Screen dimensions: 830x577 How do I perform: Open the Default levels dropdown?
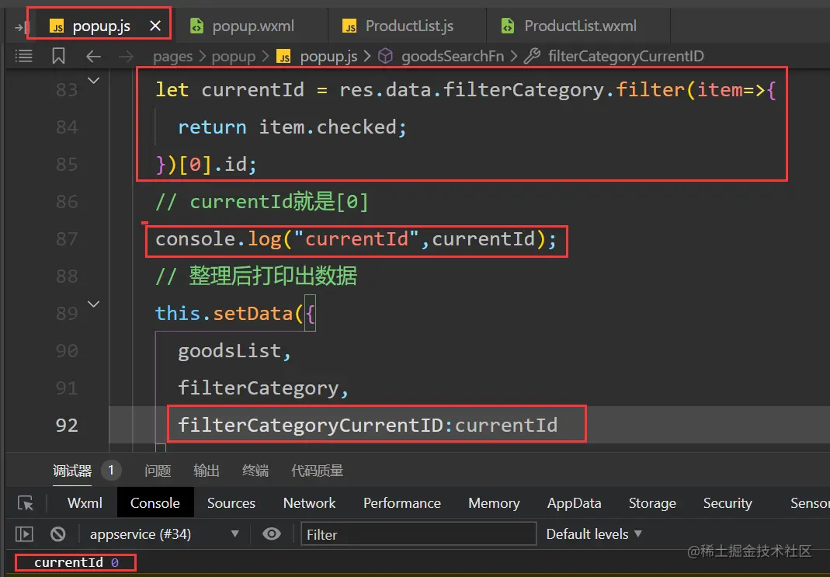[594, 534]
